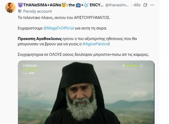Image resolution: width=169 pixels, height=124 pixels.
Task: Click the Parody account label
Action: (x=38, y=11)
